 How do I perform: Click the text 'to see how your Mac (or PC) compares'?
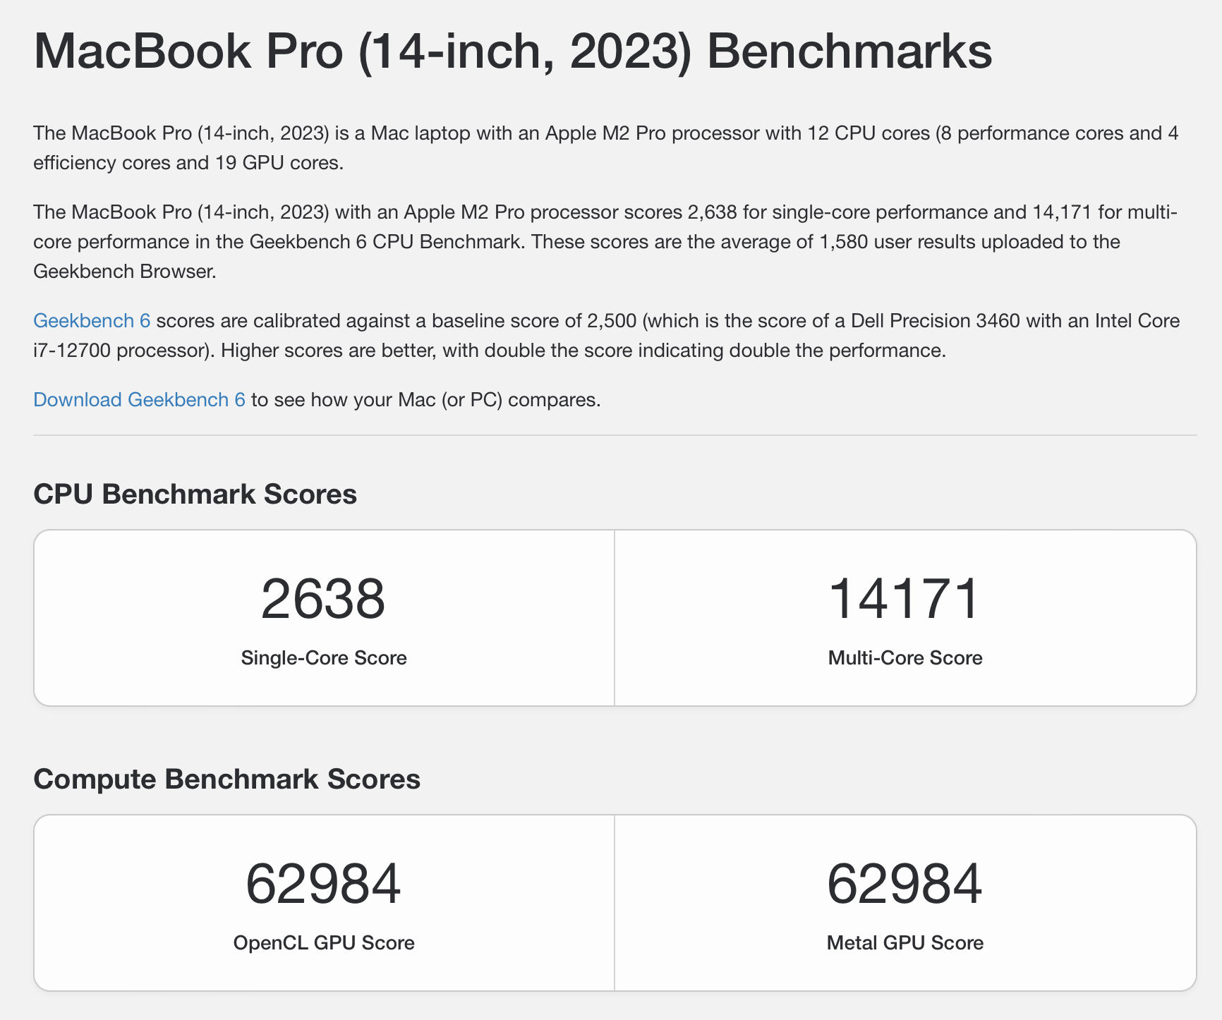click(425, 400)
